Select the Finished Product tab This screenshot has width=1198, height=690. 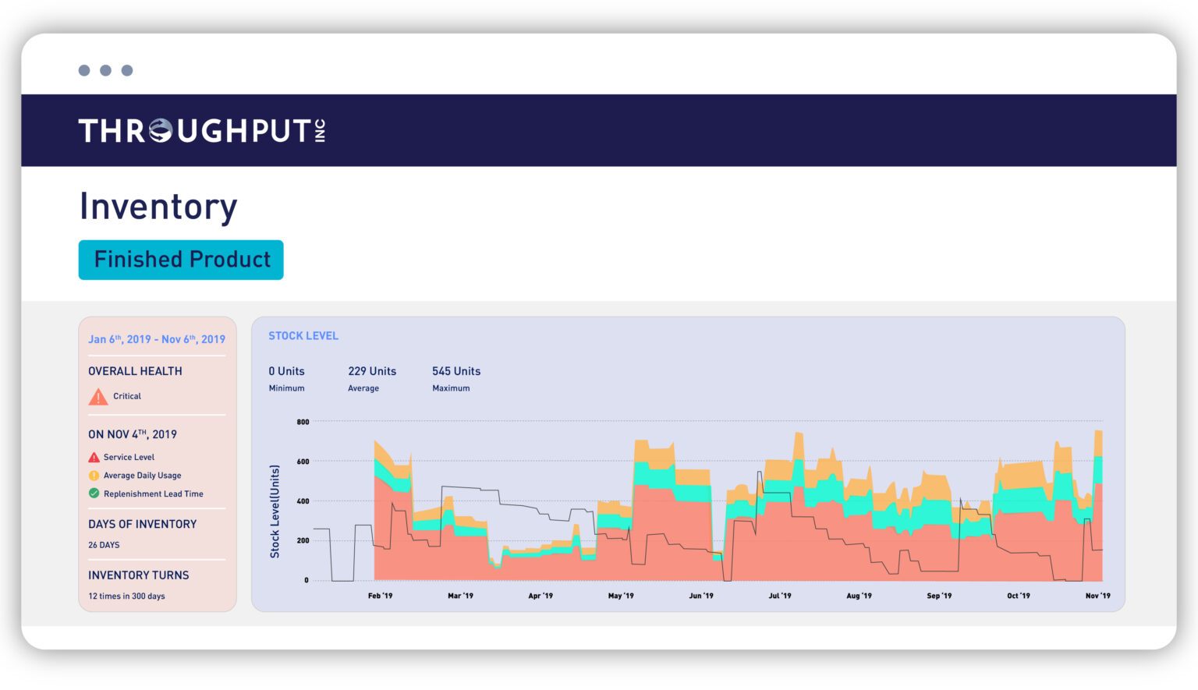(x=181, y=260)
